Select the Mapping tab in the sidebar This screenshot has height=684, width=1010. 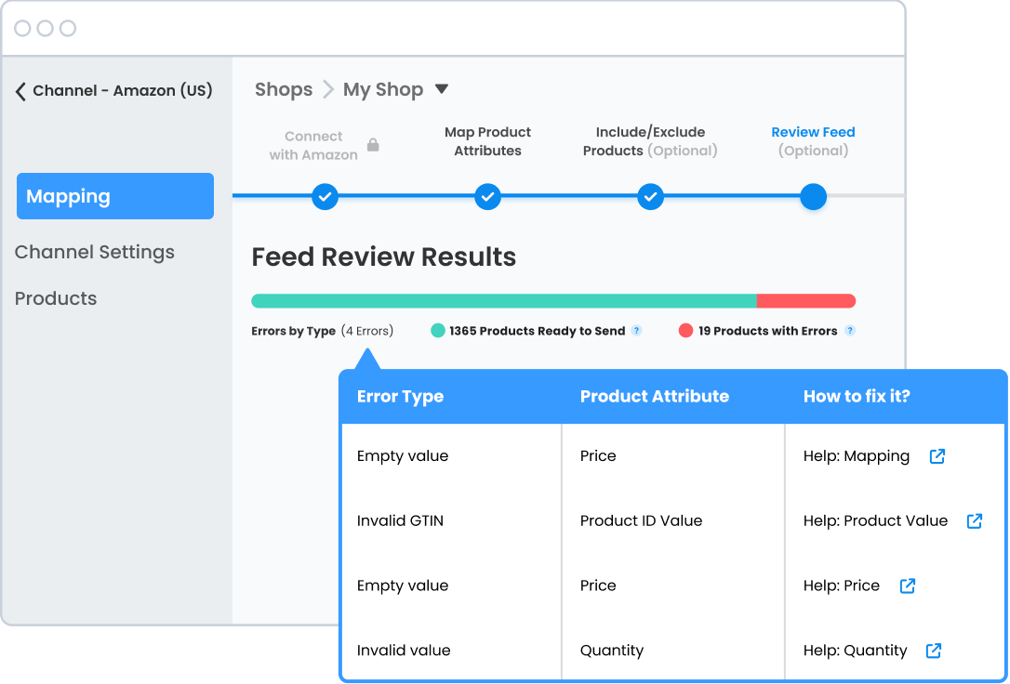coord(115,196)
